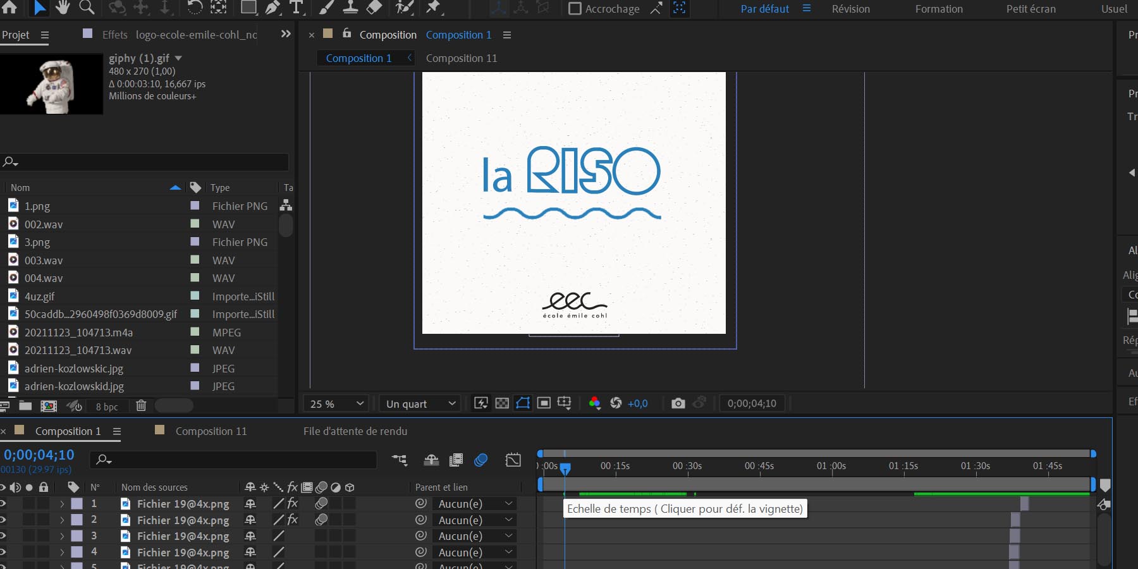Expand layer 3 properties

click(x=62, y=536)
